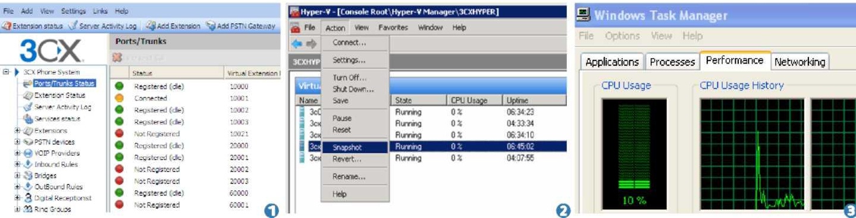Click the Add Extension toolbar button

click(173, 26)
